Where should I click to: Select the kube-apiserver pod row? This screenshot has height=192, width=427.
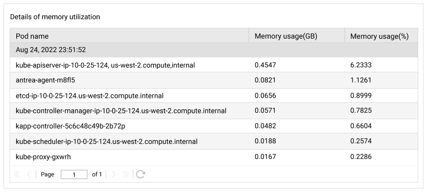(x=214, y=65)
